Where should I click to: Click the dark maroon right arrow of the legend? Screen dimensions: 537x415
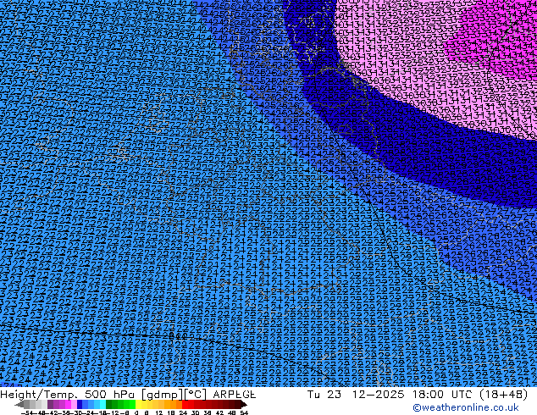[x=244, y=404]
